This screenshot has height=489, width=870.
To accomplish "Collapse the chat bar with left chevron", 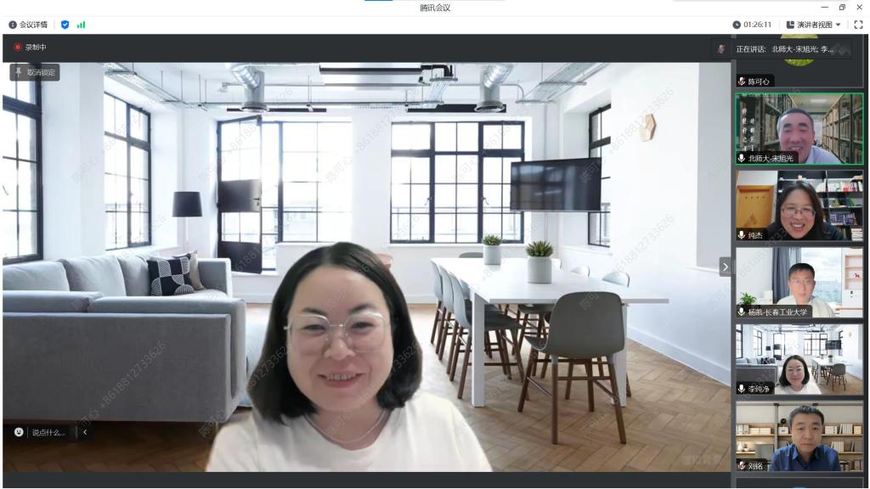I will (x=85, y=432).
